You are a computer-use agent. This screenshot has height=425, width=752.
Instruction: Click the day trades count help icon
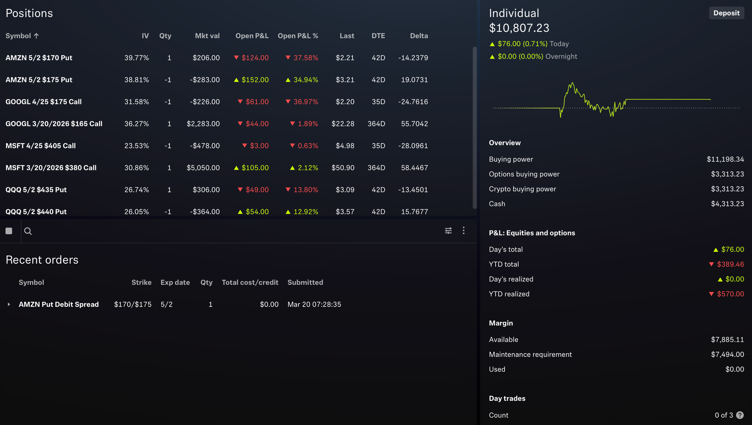click(740, 415)
